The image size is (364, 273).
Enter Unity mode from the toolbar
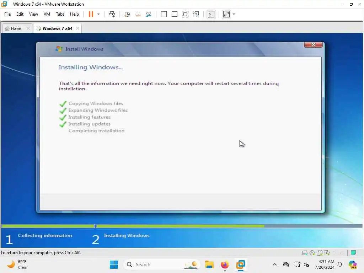(196, 14)
